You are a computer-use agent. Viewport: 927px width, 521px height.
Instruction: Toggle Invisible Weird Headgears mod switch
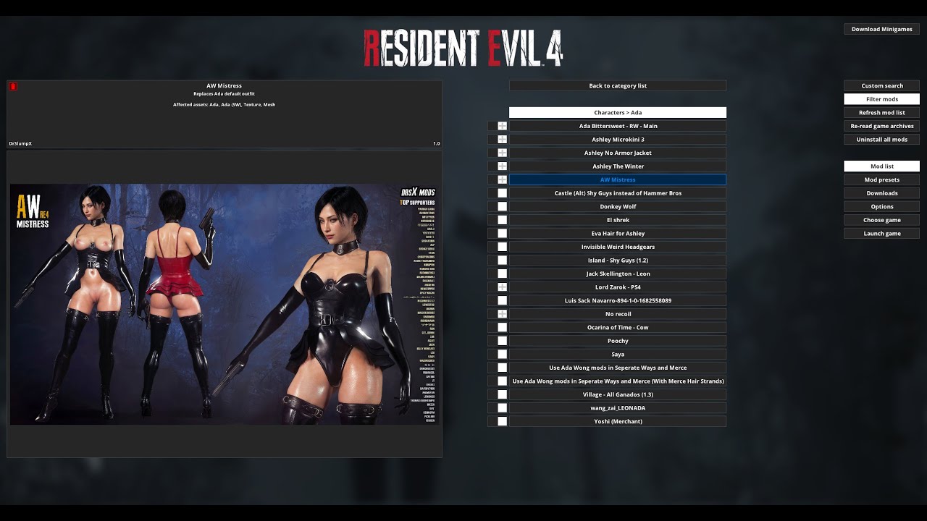[502, 247]
